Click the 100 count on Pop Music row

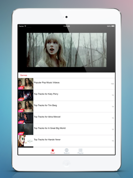tap(112, 84)
